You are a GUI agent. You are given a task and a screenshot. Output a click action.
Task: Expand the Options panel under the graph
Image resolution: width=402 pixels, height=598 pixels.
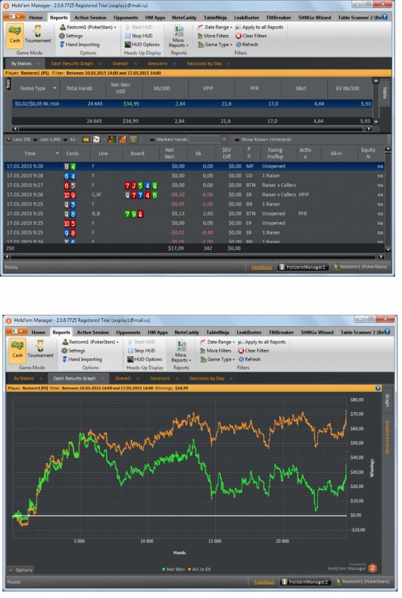click(x=21, y=570)
